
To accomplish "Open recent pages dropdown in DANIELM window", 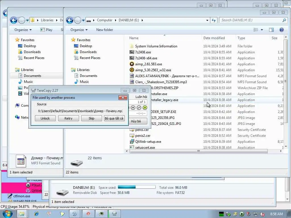I will coord(83,20).
